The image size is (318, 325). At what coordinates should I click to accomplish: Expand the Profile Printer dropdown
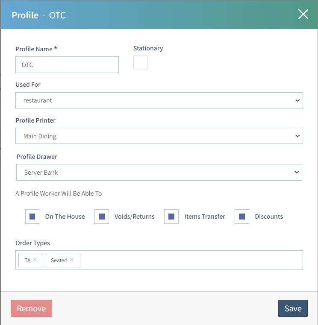(159, 136)
